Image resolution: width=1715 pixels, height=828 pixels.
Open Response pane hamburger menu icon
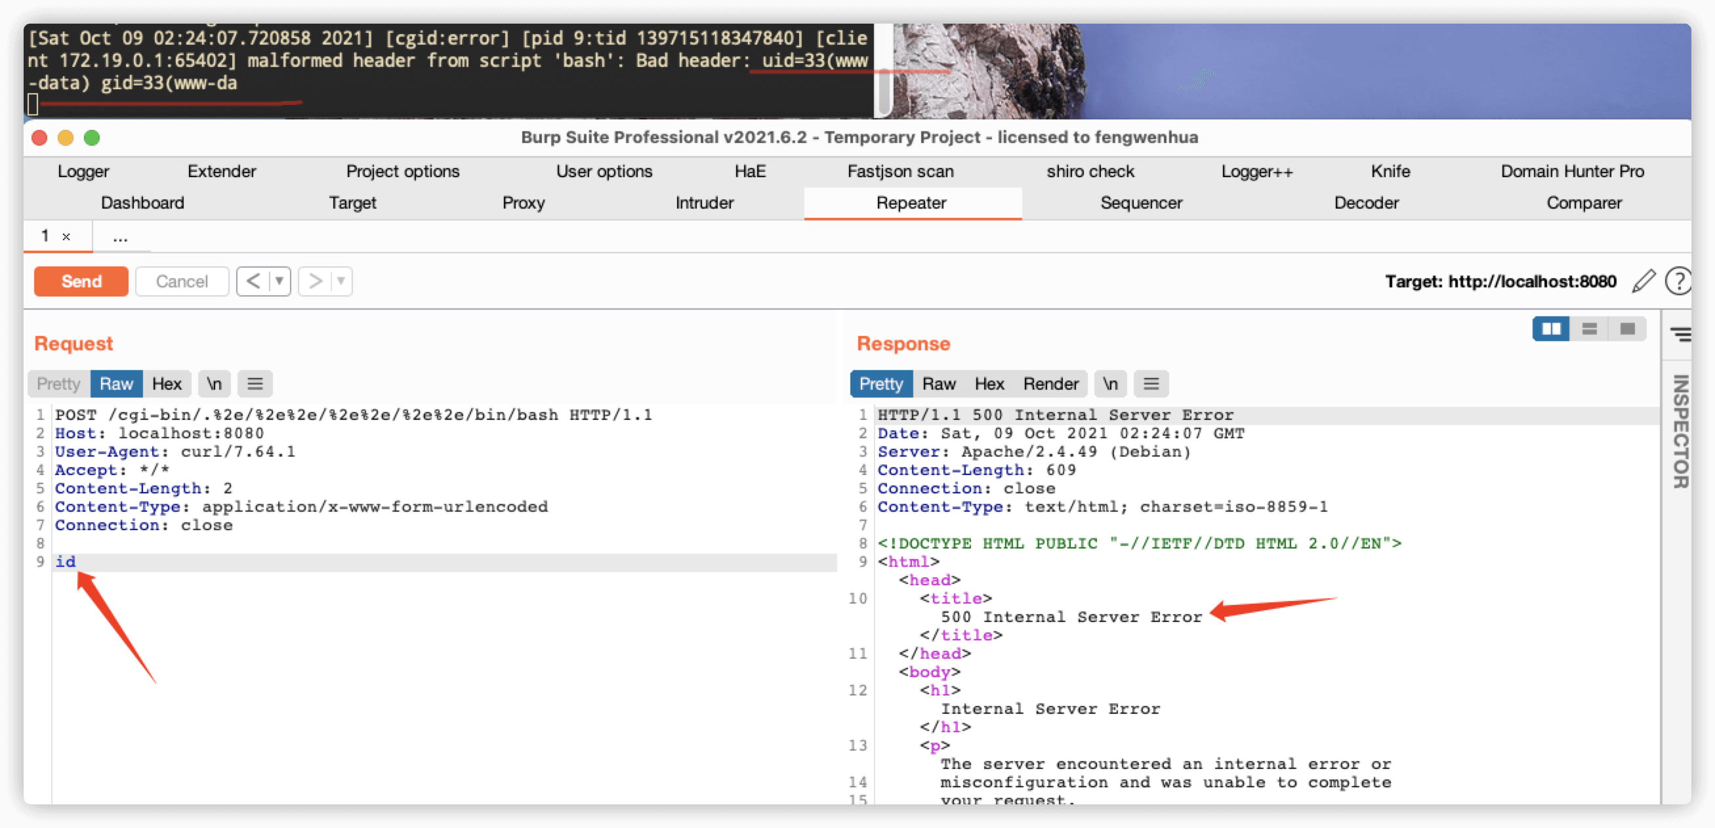(1151, 384)
